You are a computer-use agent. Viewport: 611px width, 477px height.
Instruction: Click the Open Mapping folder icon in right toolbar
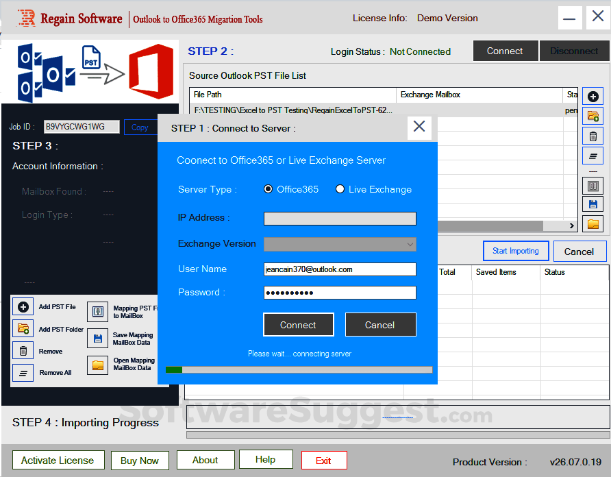coord(593,223)
